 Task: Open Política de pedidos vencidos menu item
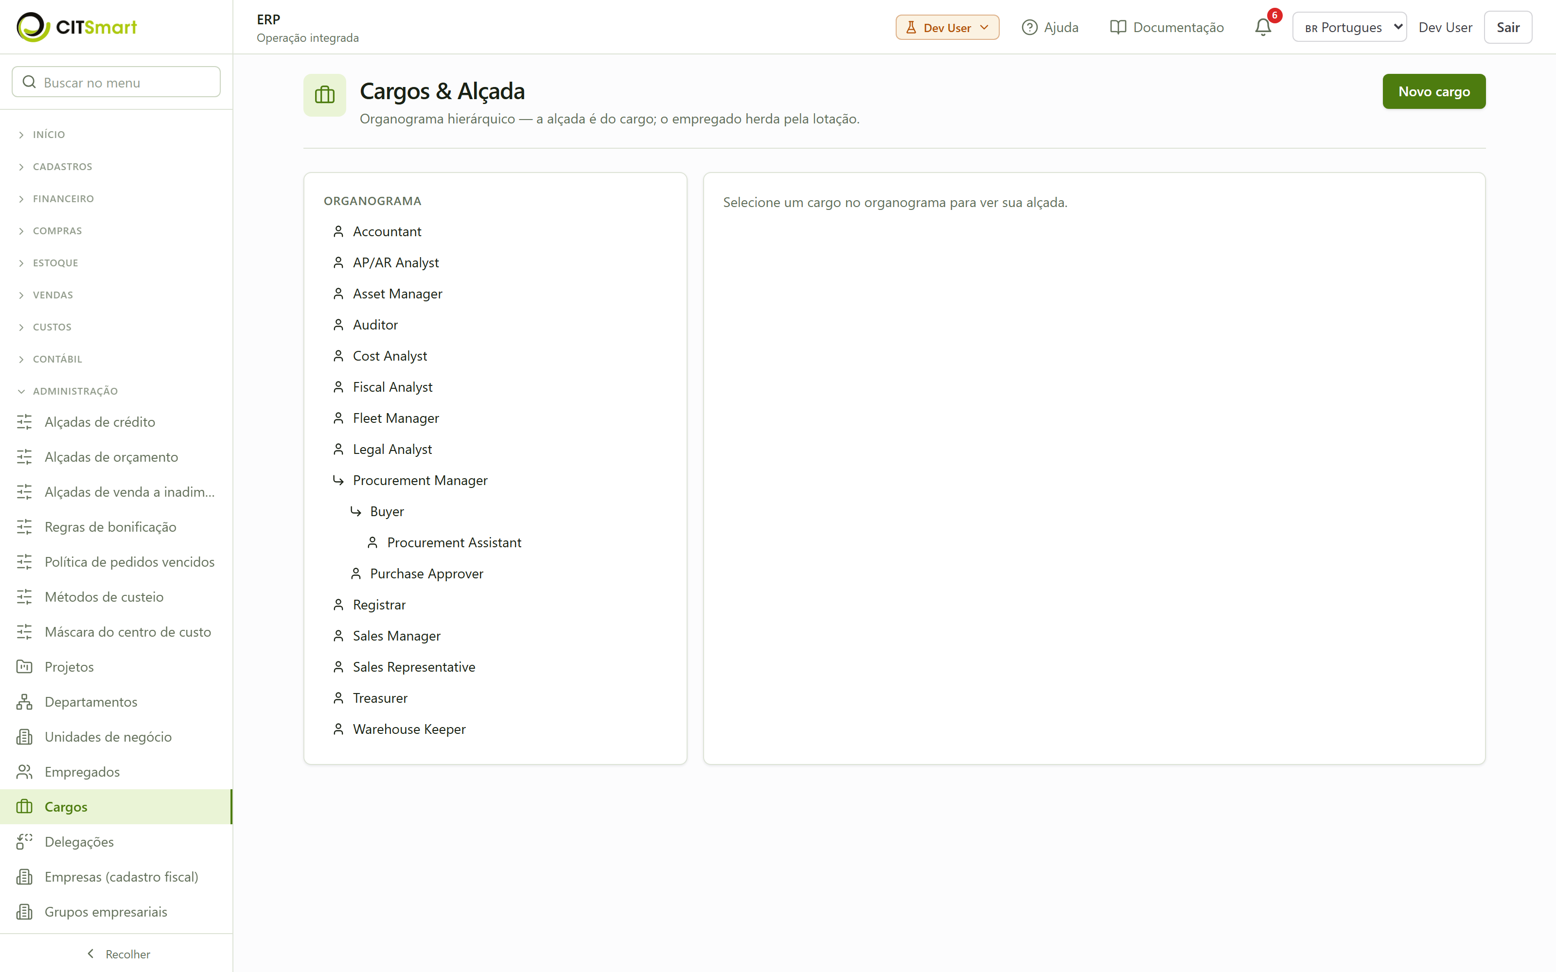click(116, 562)
